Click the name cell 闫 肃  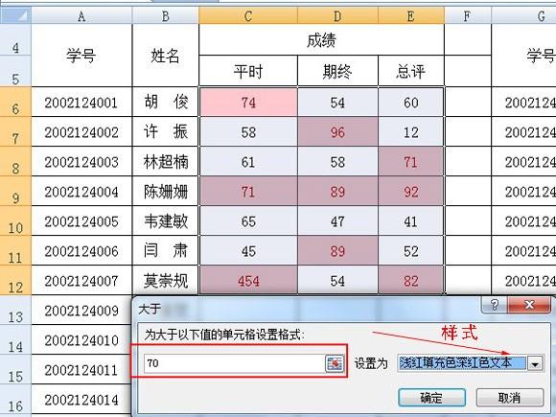[166, 251]
